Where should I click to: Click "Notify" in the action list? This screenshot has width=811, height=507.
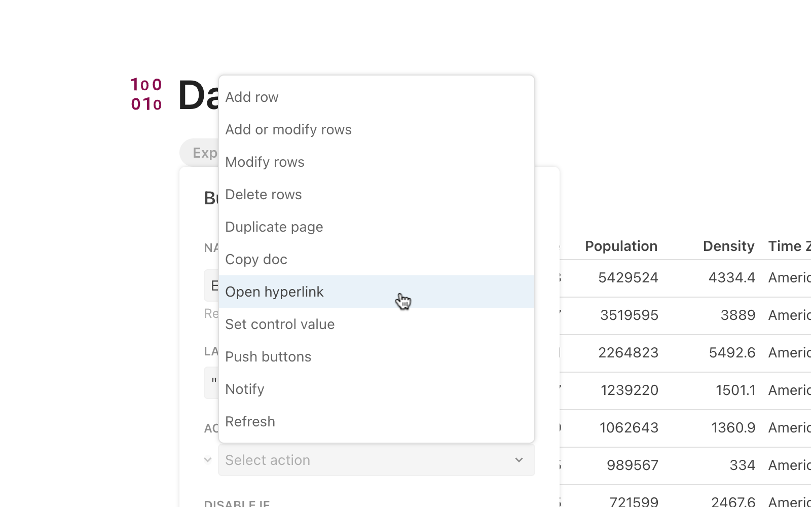click(244, 389)
